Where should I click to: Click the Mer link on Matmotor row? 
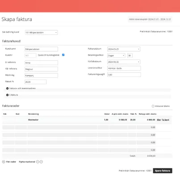point(159,120)
